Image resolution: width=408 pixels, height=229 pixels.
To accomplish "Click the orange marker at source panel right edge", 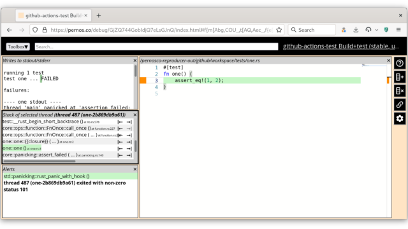I will pyautogui.click(x=388, y=81).
